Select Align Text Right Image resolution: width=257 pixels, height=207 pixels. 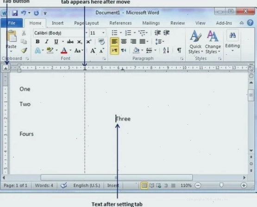[133, 42]
